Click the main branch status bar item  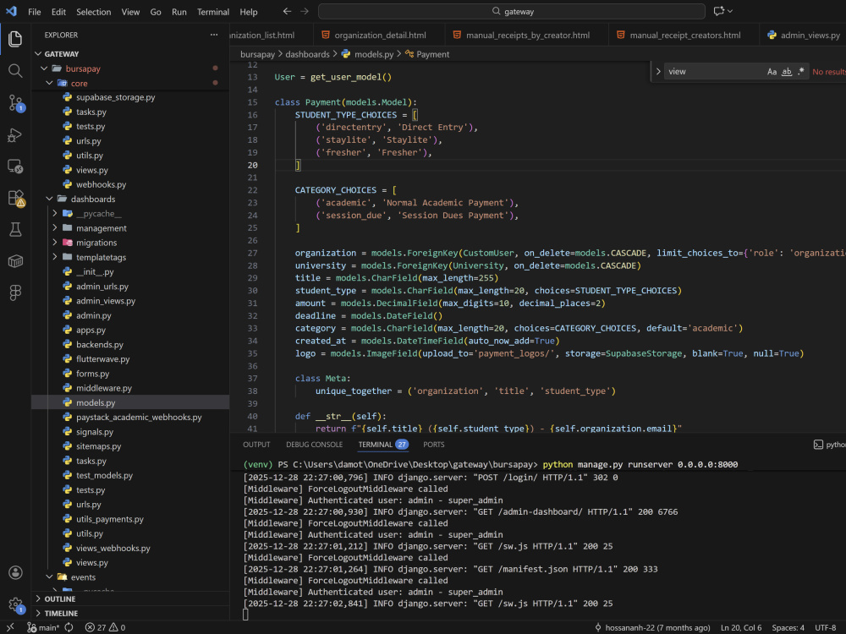click(44, 627)
